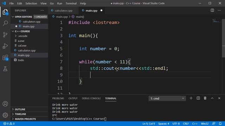Image resolution: width=225 pixels, height=126 pixels.
Task: Open cal.exe in the file tree
Action: (30, 45)
